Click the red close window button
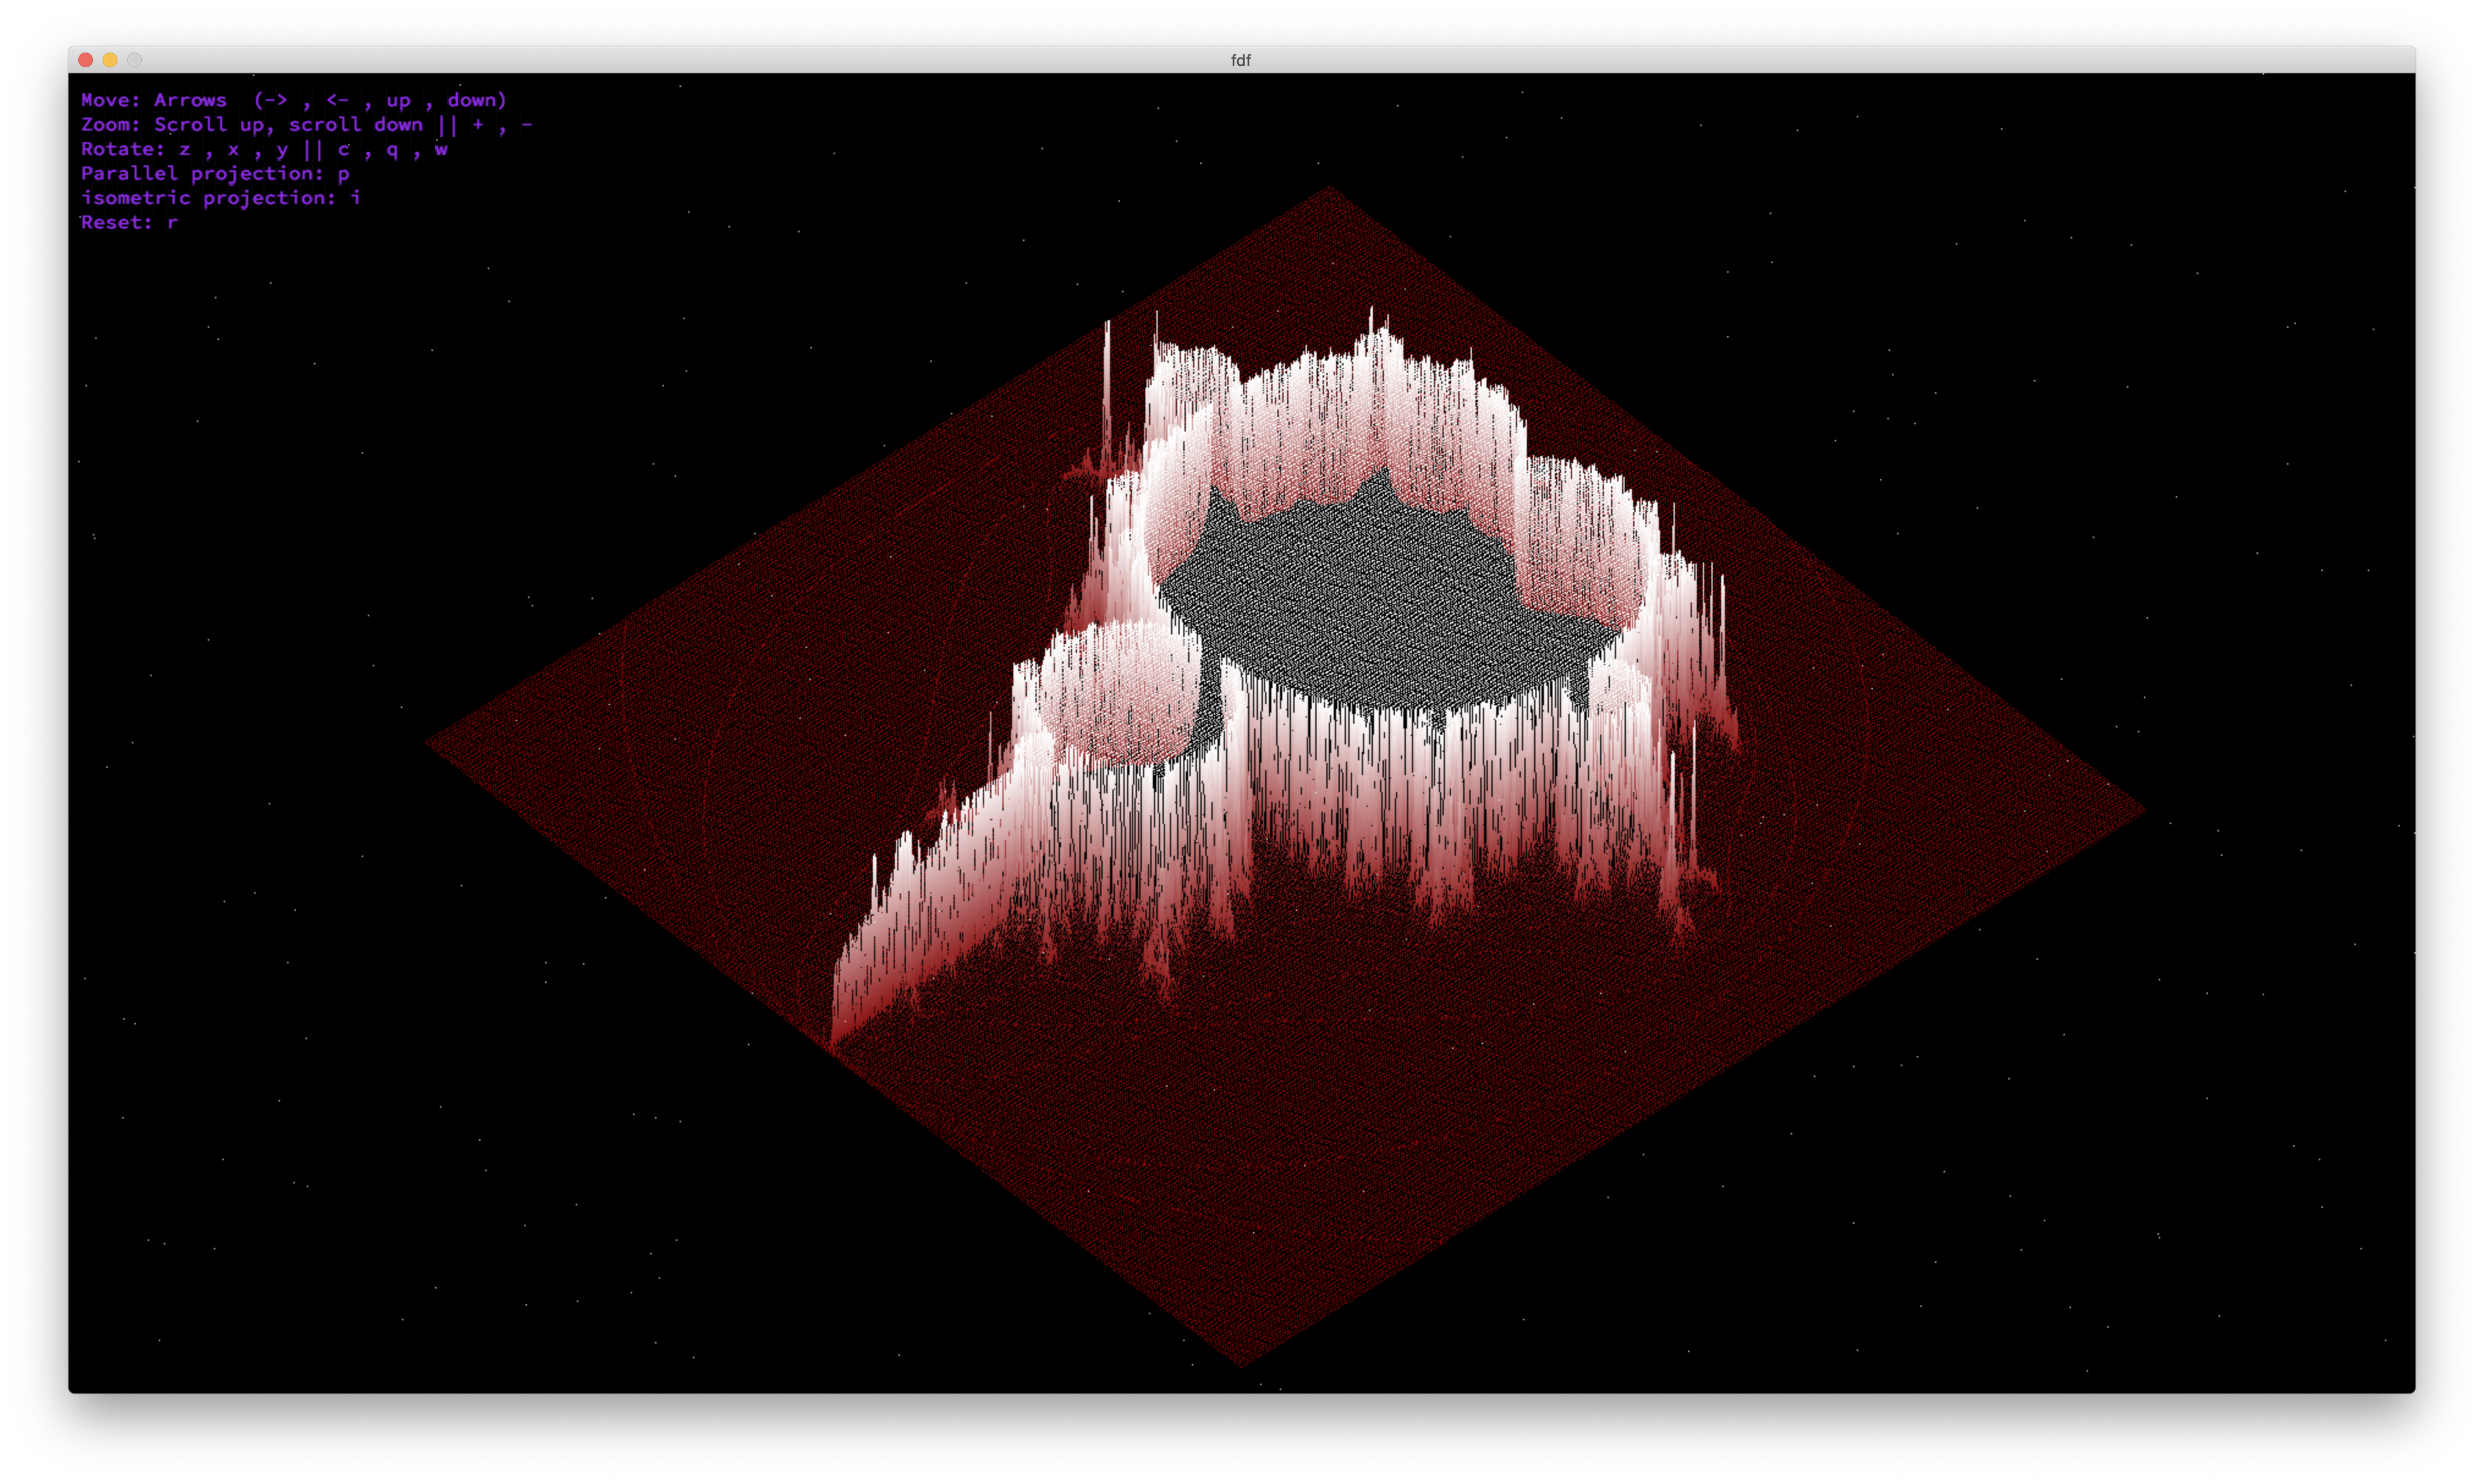 86,60
